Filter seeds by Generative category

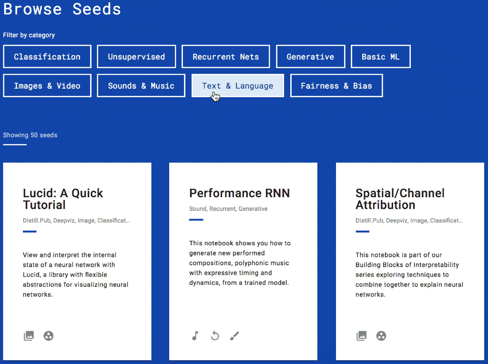point(310,56)
